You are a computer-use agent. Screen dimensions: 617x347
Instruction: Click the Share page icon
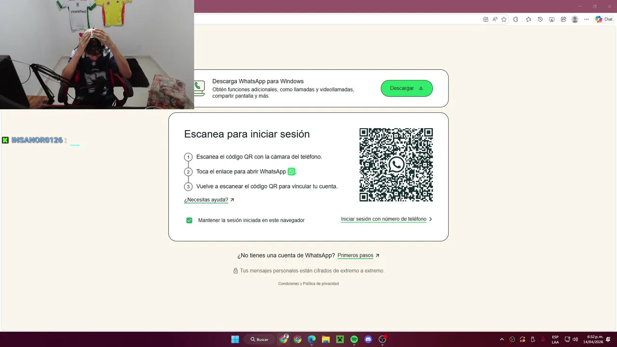pos(563,19)
